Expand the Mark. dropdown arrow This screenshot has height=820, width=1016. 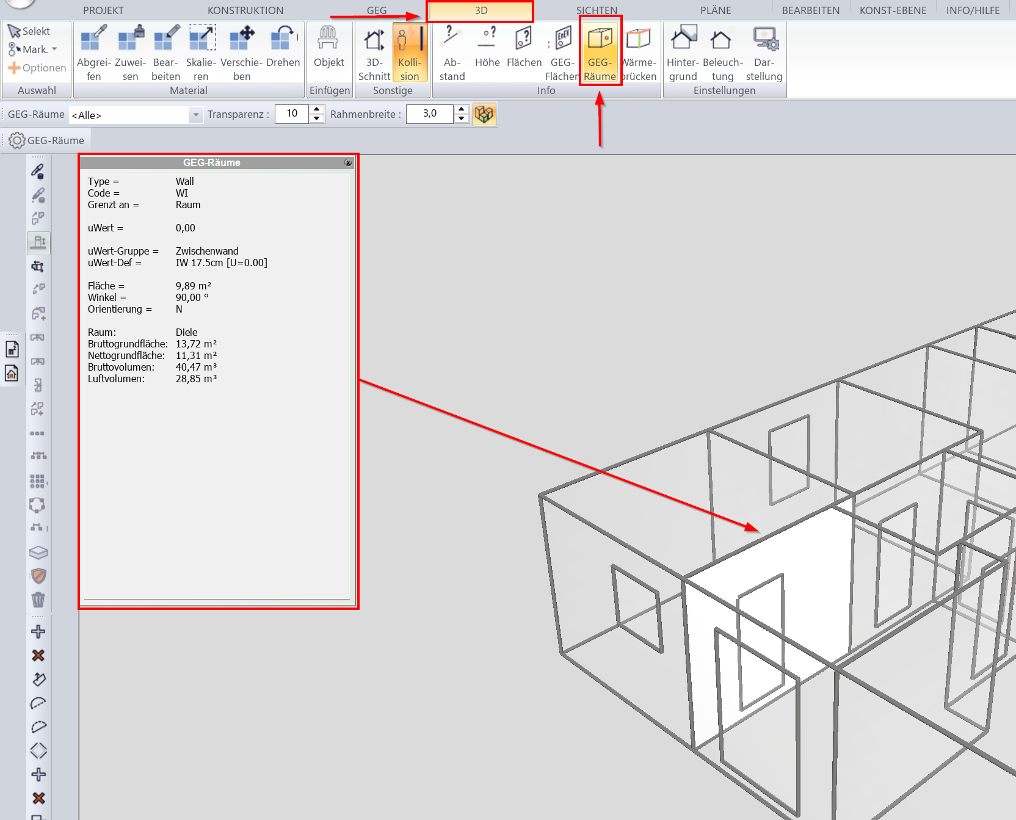(x=54, y=49)
